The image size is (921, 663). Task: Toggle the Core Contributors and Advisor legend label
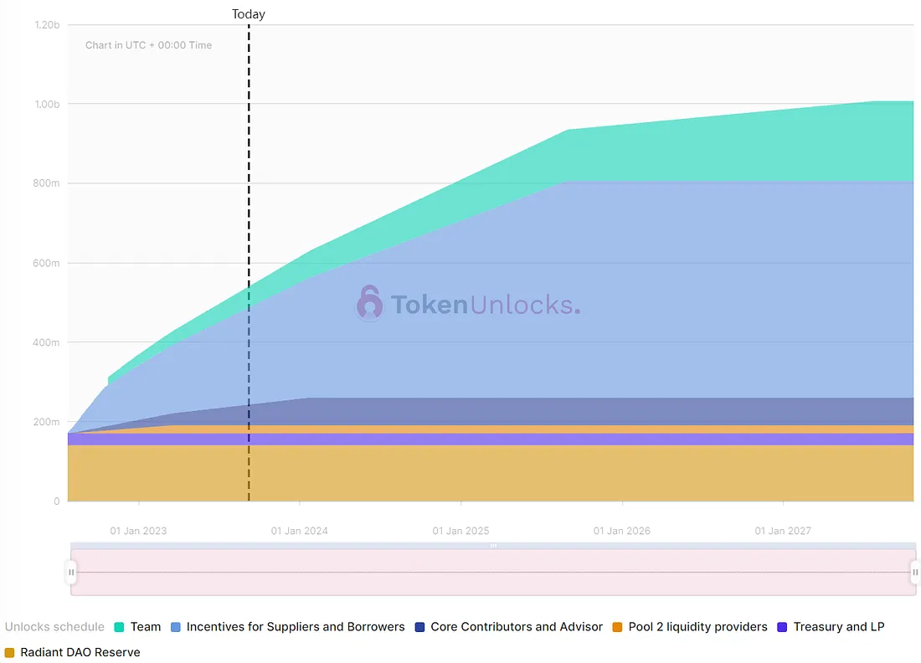click(517, 627)
